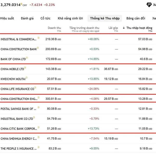Open the Hiệu suất tab
Screen dimensions: 156x156
pos(7,18)
